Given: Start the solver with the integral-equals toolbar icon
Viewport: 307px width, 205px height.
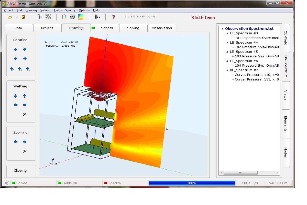Looking at the screenshot, I should (40, 17).
